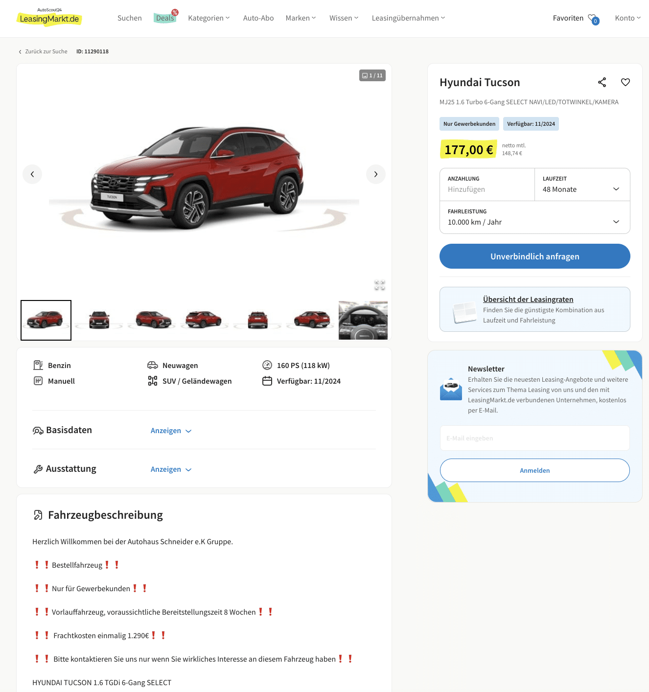Expand Basisdaten with Anzeigen
The height and width of the screenshot is (692, 649).
tap(171, 431)
